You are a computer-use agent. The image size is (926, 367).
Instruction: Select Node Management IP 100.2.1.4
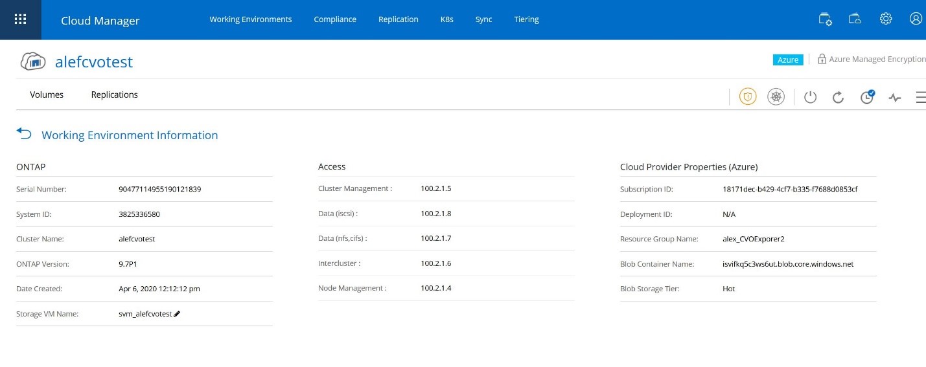[x=436, y=288]
